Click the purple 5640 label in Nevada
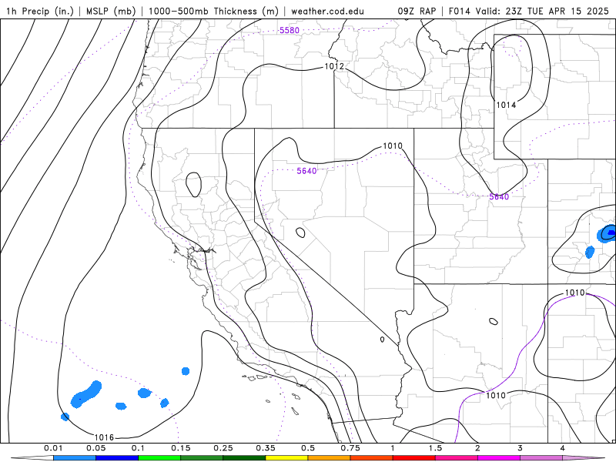This screenshot has height=462, width=616. [x=306, y=171]
